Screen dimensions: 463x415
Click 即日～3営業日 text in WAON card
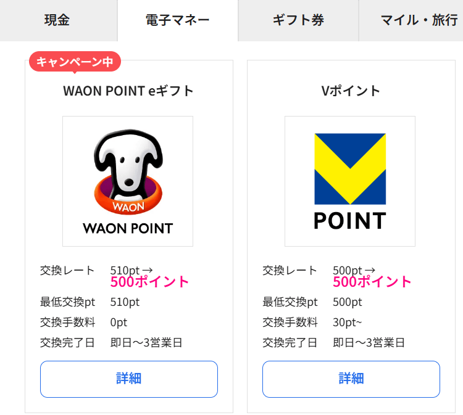(146, 342)
